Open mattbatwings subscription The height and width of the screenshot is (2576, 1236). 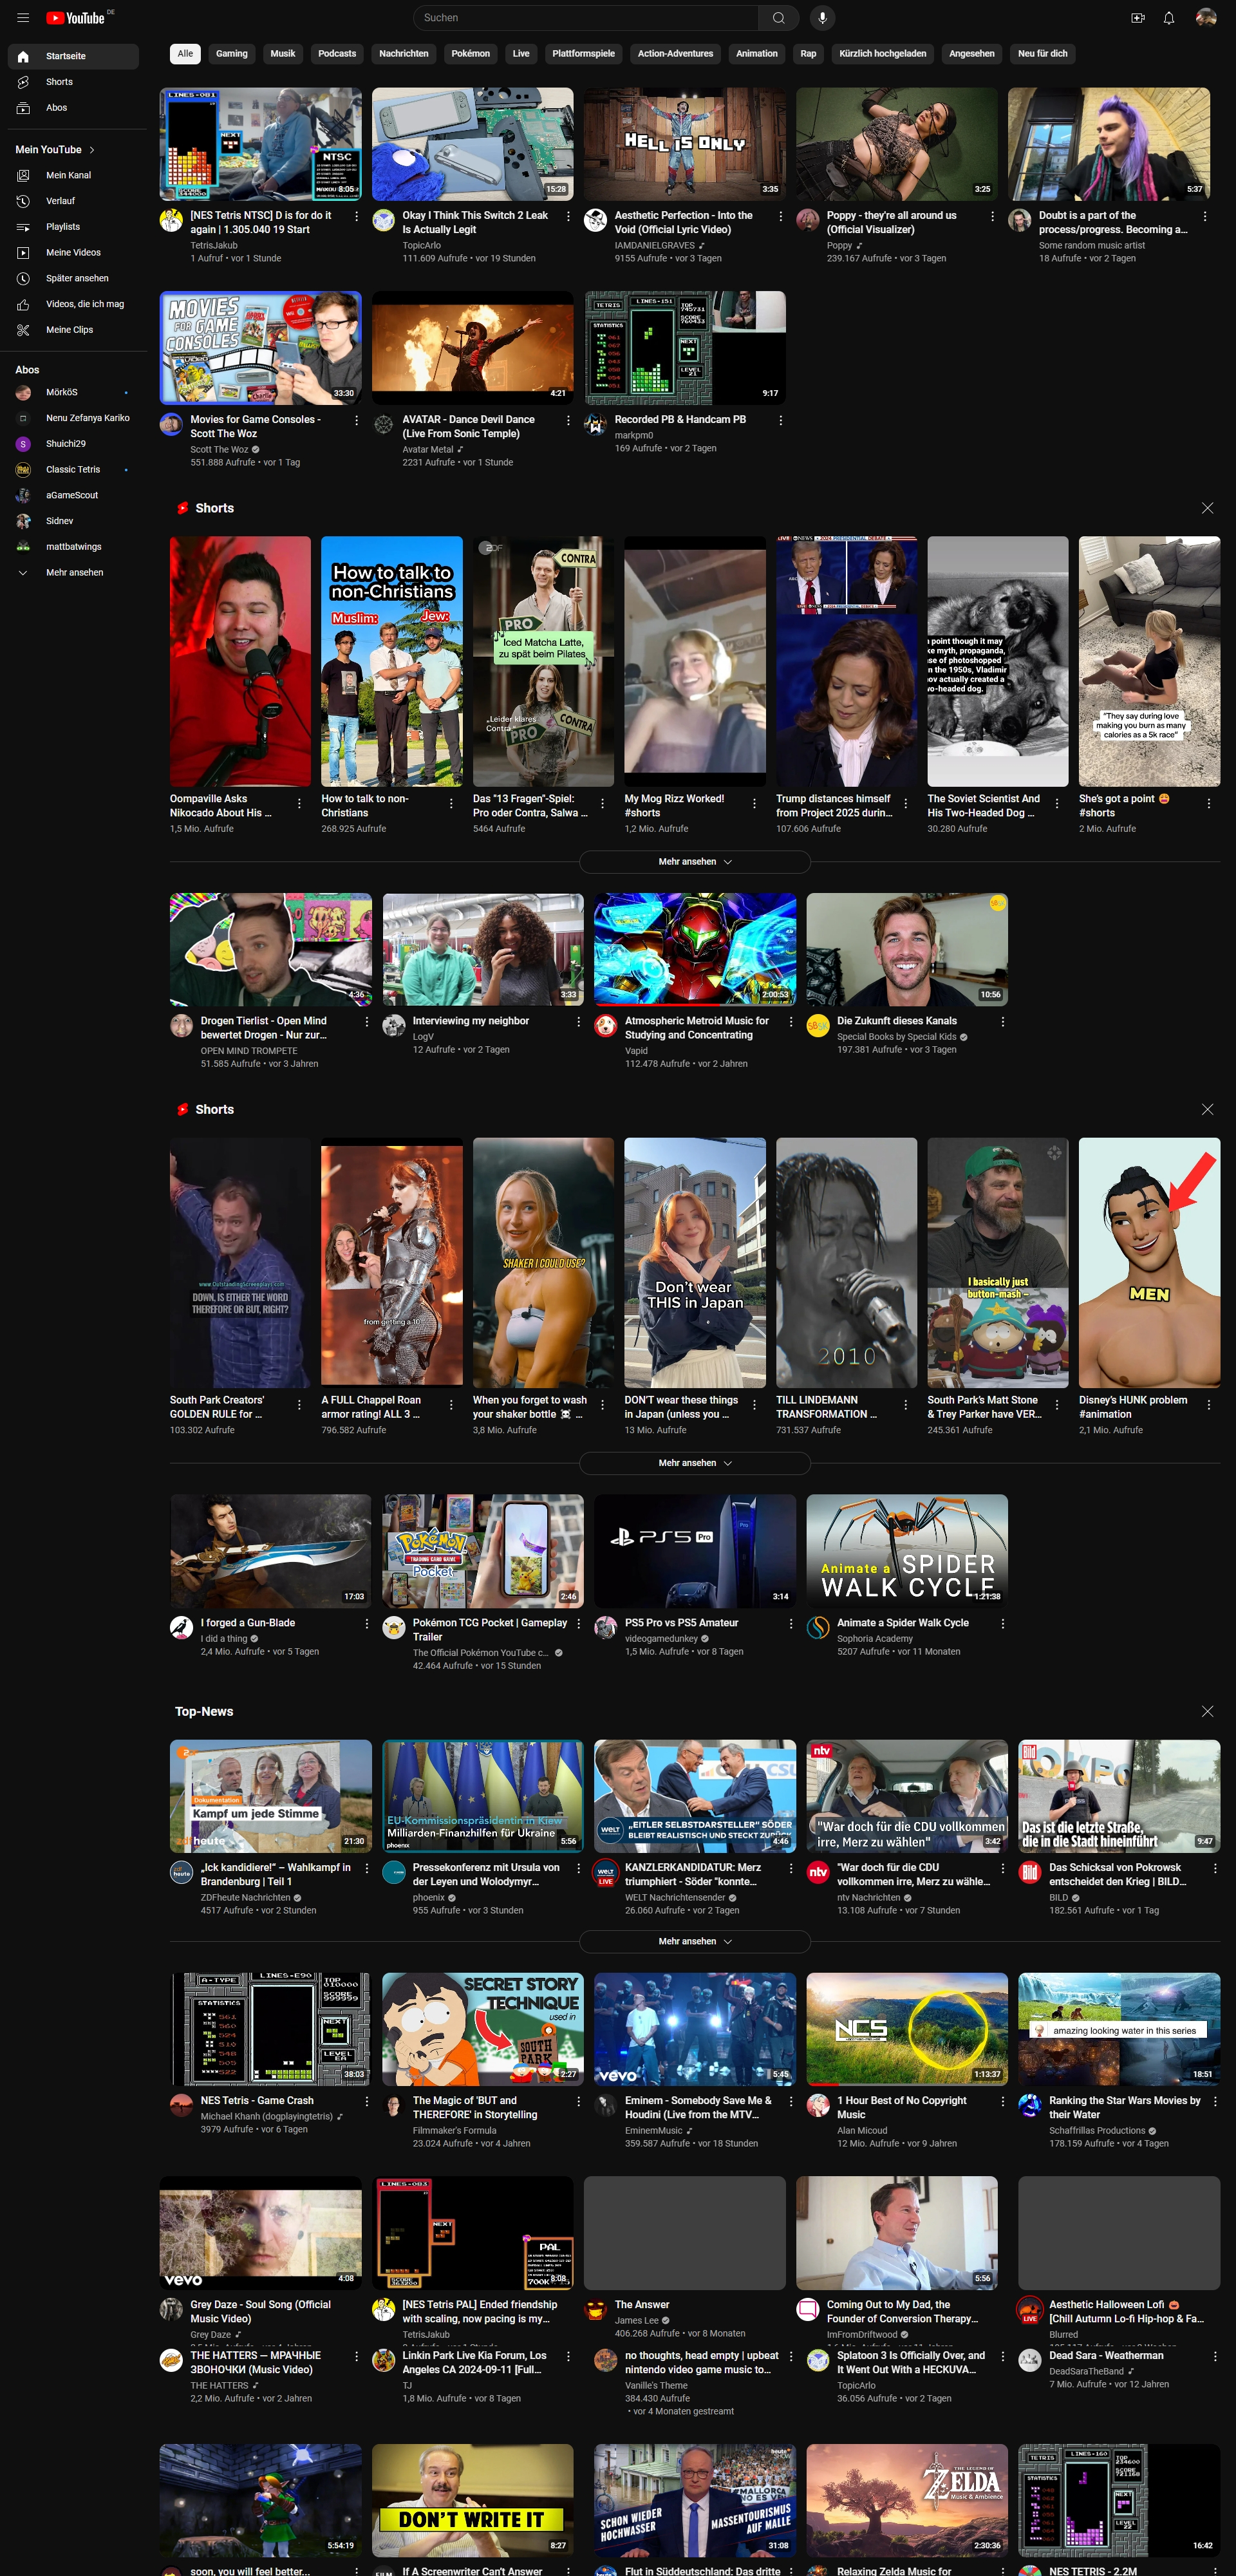pos(73,547)
